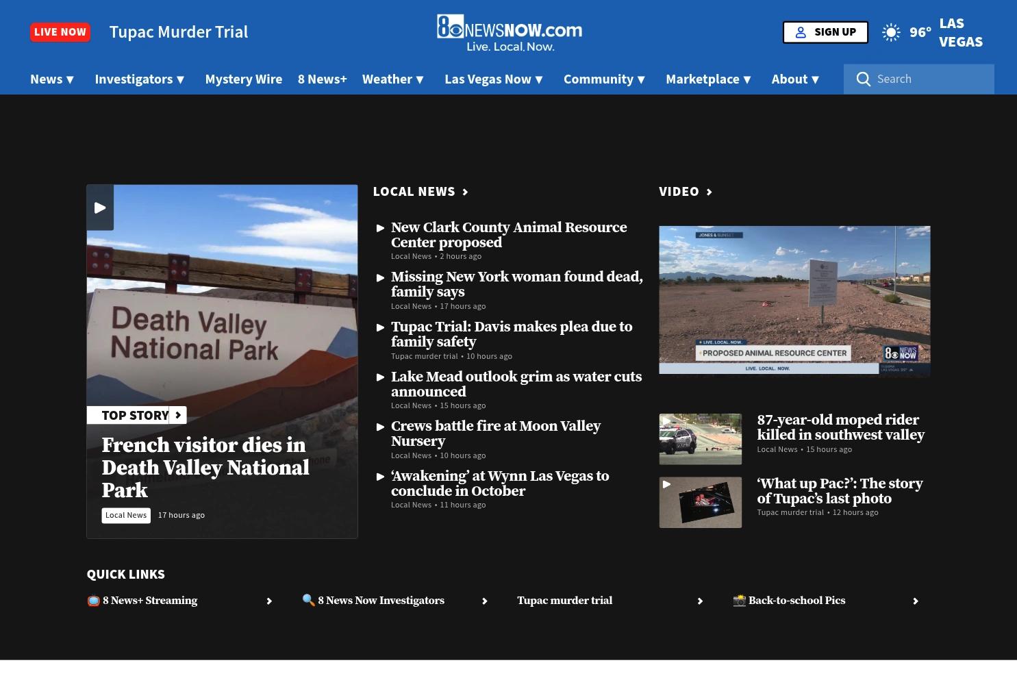
Task: Click play icon beside Tupac Trial Davis headline
Action: (x=381, y=327)
